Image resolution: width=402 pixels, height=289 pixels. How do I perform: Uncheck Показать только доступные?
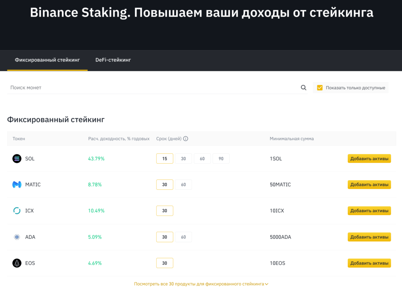click(320, 87)
